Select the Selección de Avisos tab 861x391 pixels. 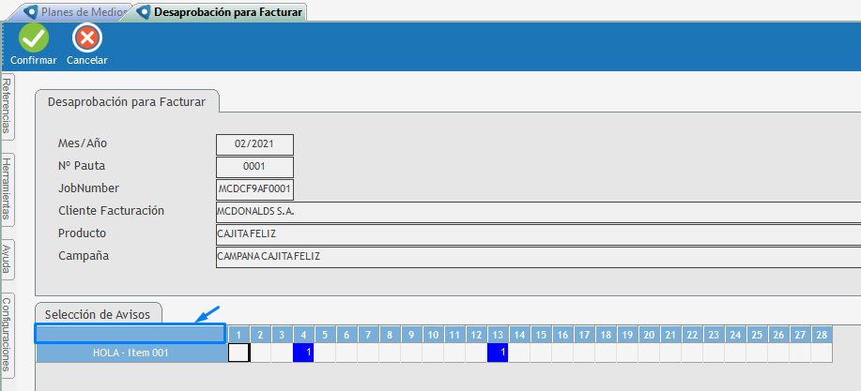pos(99,313)
